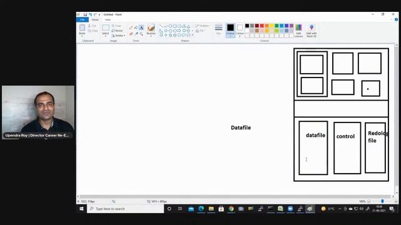
Task: Choose the Curve shape in gallery
Action: click(165, 26)
